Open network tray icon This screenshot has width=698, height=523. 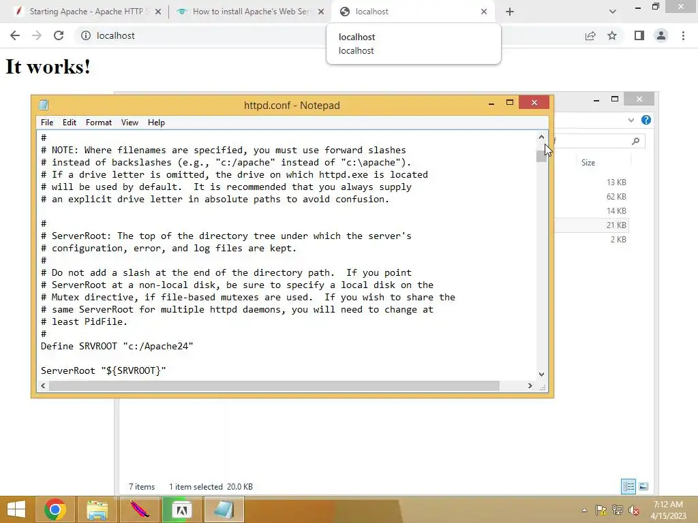pos(617,510)
